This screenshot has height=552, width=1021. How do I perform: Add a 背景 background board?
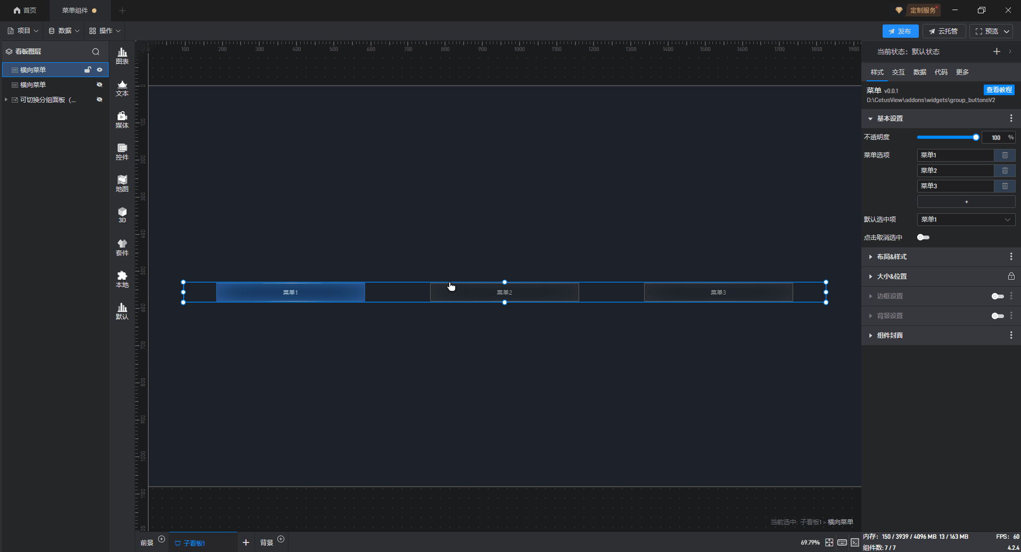pos(281,539)
